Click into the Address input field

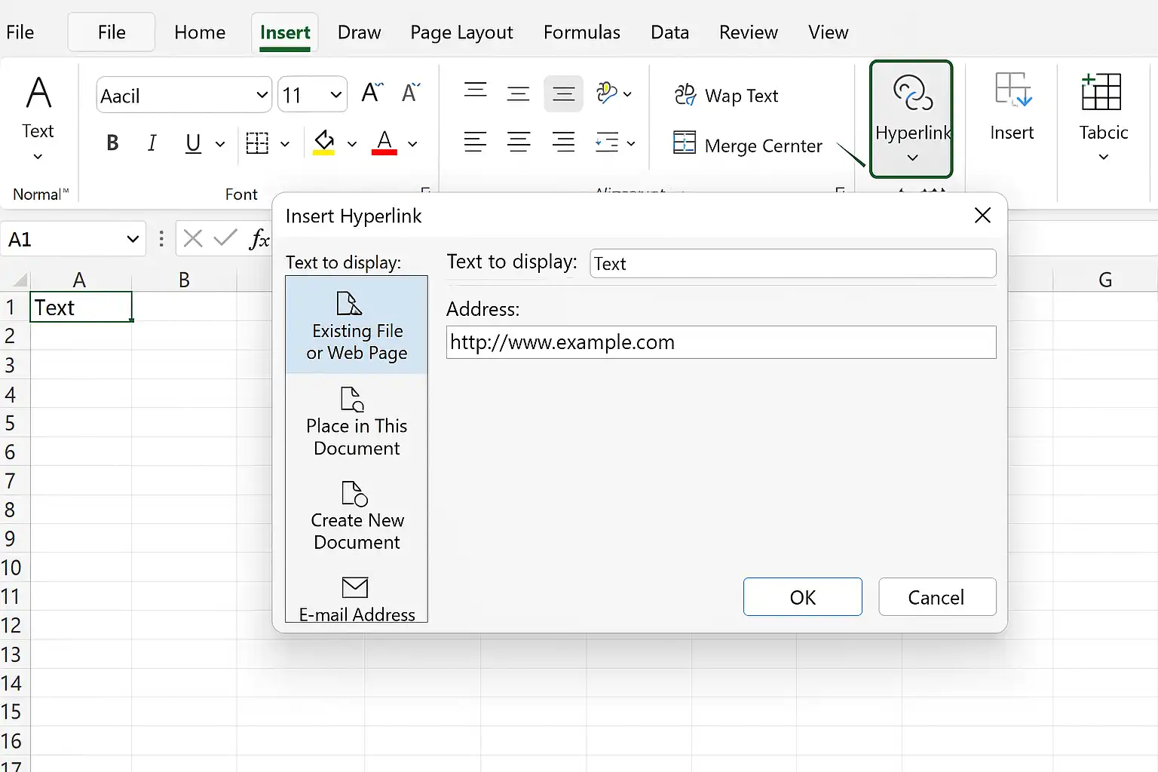721,342
